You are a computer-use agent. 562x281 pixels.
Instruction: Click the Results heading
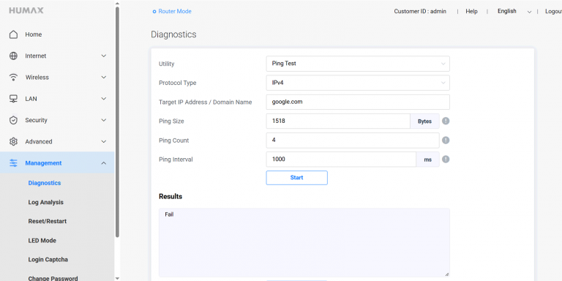(x=171, y=196)
